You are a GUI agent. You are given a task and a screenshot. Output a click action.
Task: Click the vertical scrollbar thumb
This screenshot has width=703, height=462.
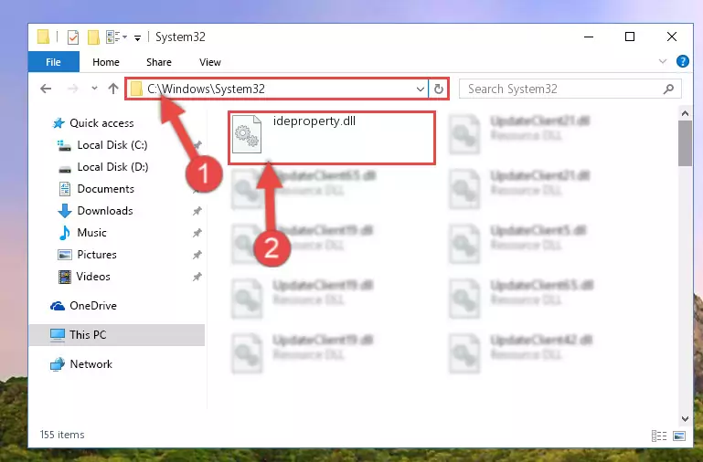[685, 143]
